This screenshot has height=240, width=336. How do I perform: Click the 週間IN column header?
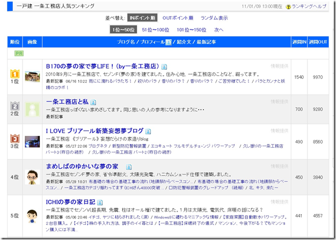coord(299,42)
